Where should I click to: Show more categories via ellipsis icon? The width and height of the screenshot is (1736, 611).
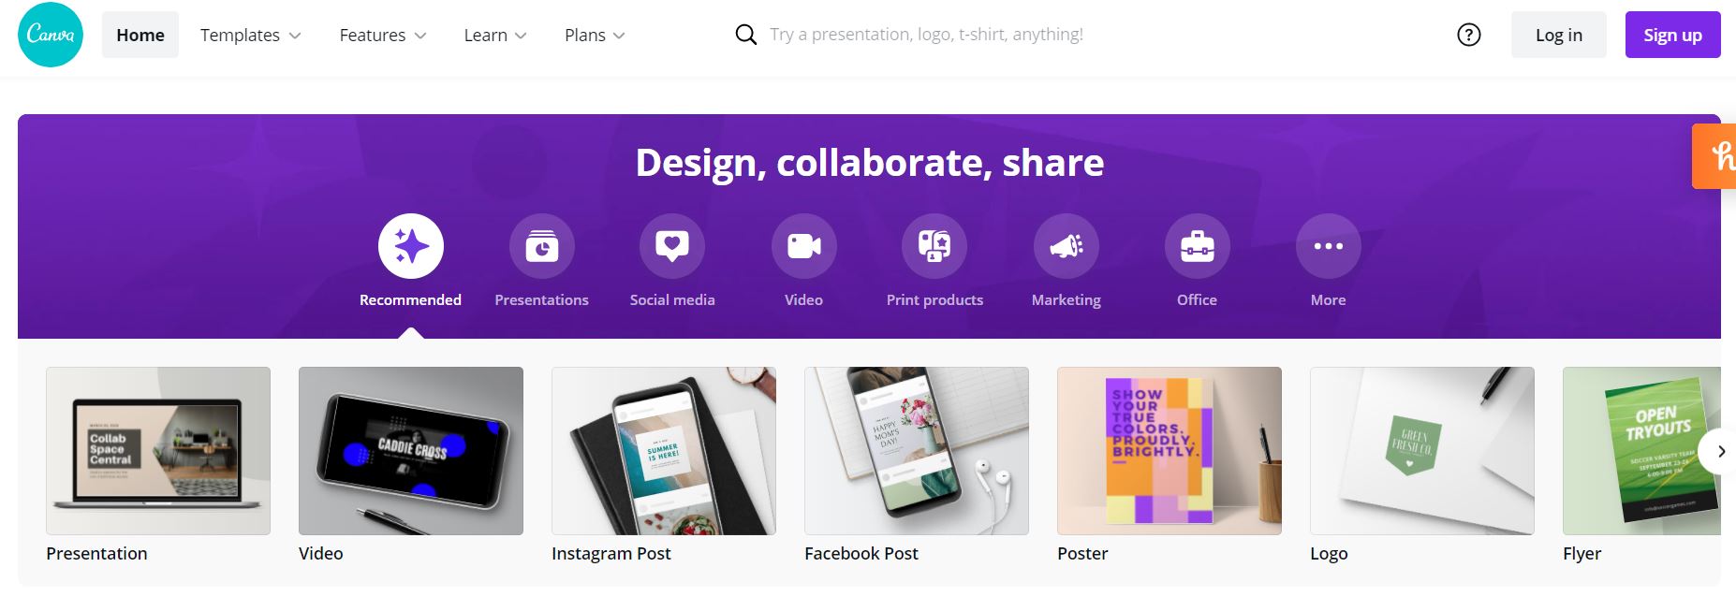[1328, 246]
